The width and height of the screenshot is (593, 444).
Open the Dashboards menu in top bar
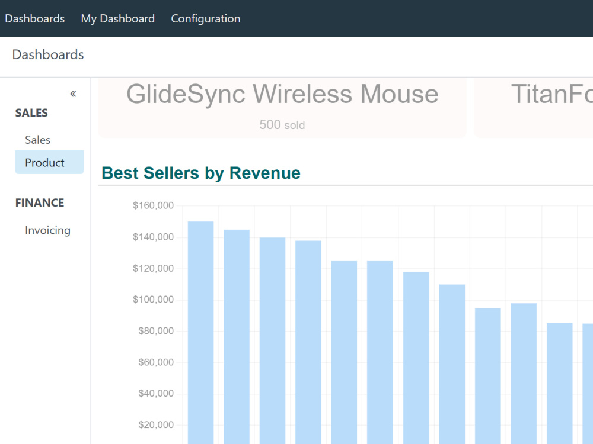(35, 18)
